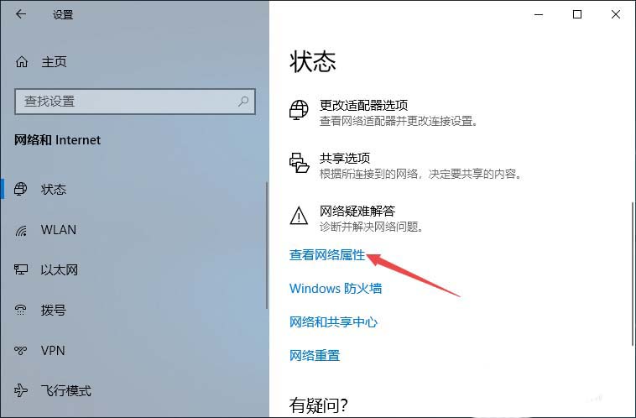The width and height of the screenshot is (636, 418).
Task: Open the 网络和共享中心 link
Action: pyautogui.click(x=333, y=322)
